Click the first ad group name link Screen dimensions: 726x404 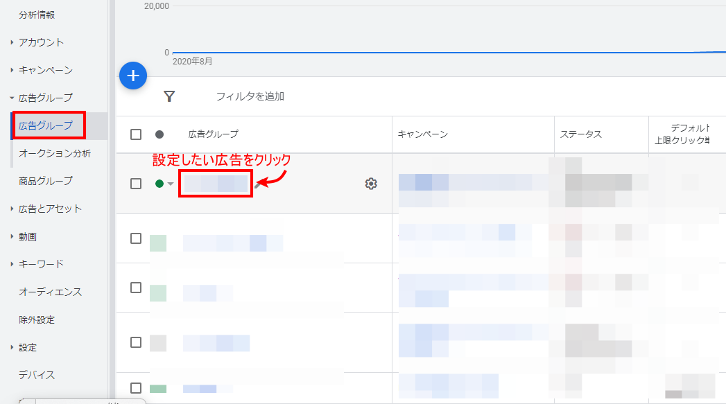click(x=216, y=184)
